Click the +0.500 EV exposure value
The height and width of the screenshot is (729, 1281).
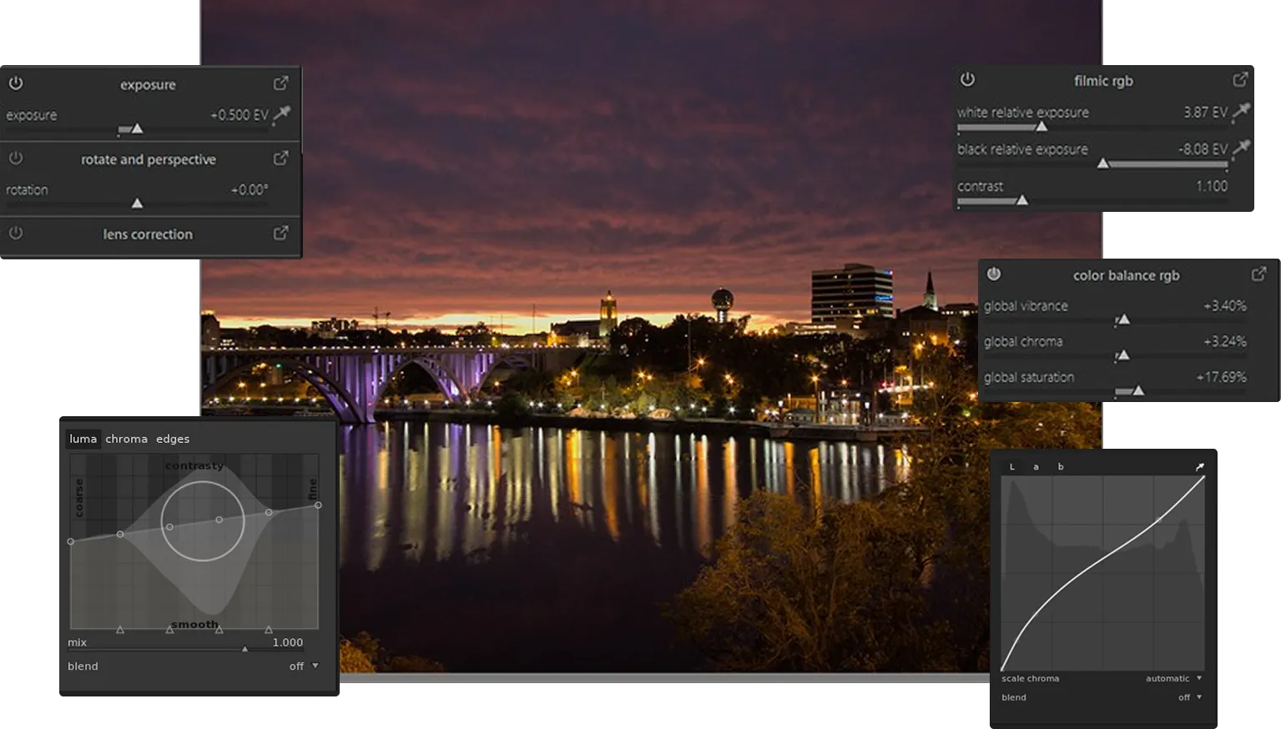[240, 114]
